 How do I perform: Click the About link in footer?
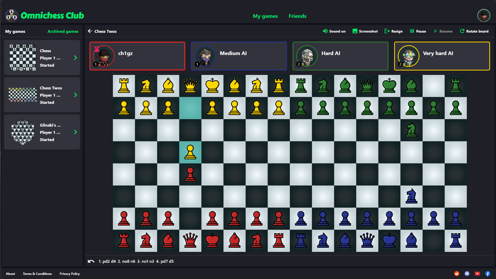[x=9, y=274]
